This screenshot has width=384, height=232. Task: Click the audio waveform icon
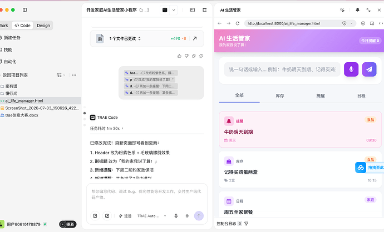click(188, 216)
